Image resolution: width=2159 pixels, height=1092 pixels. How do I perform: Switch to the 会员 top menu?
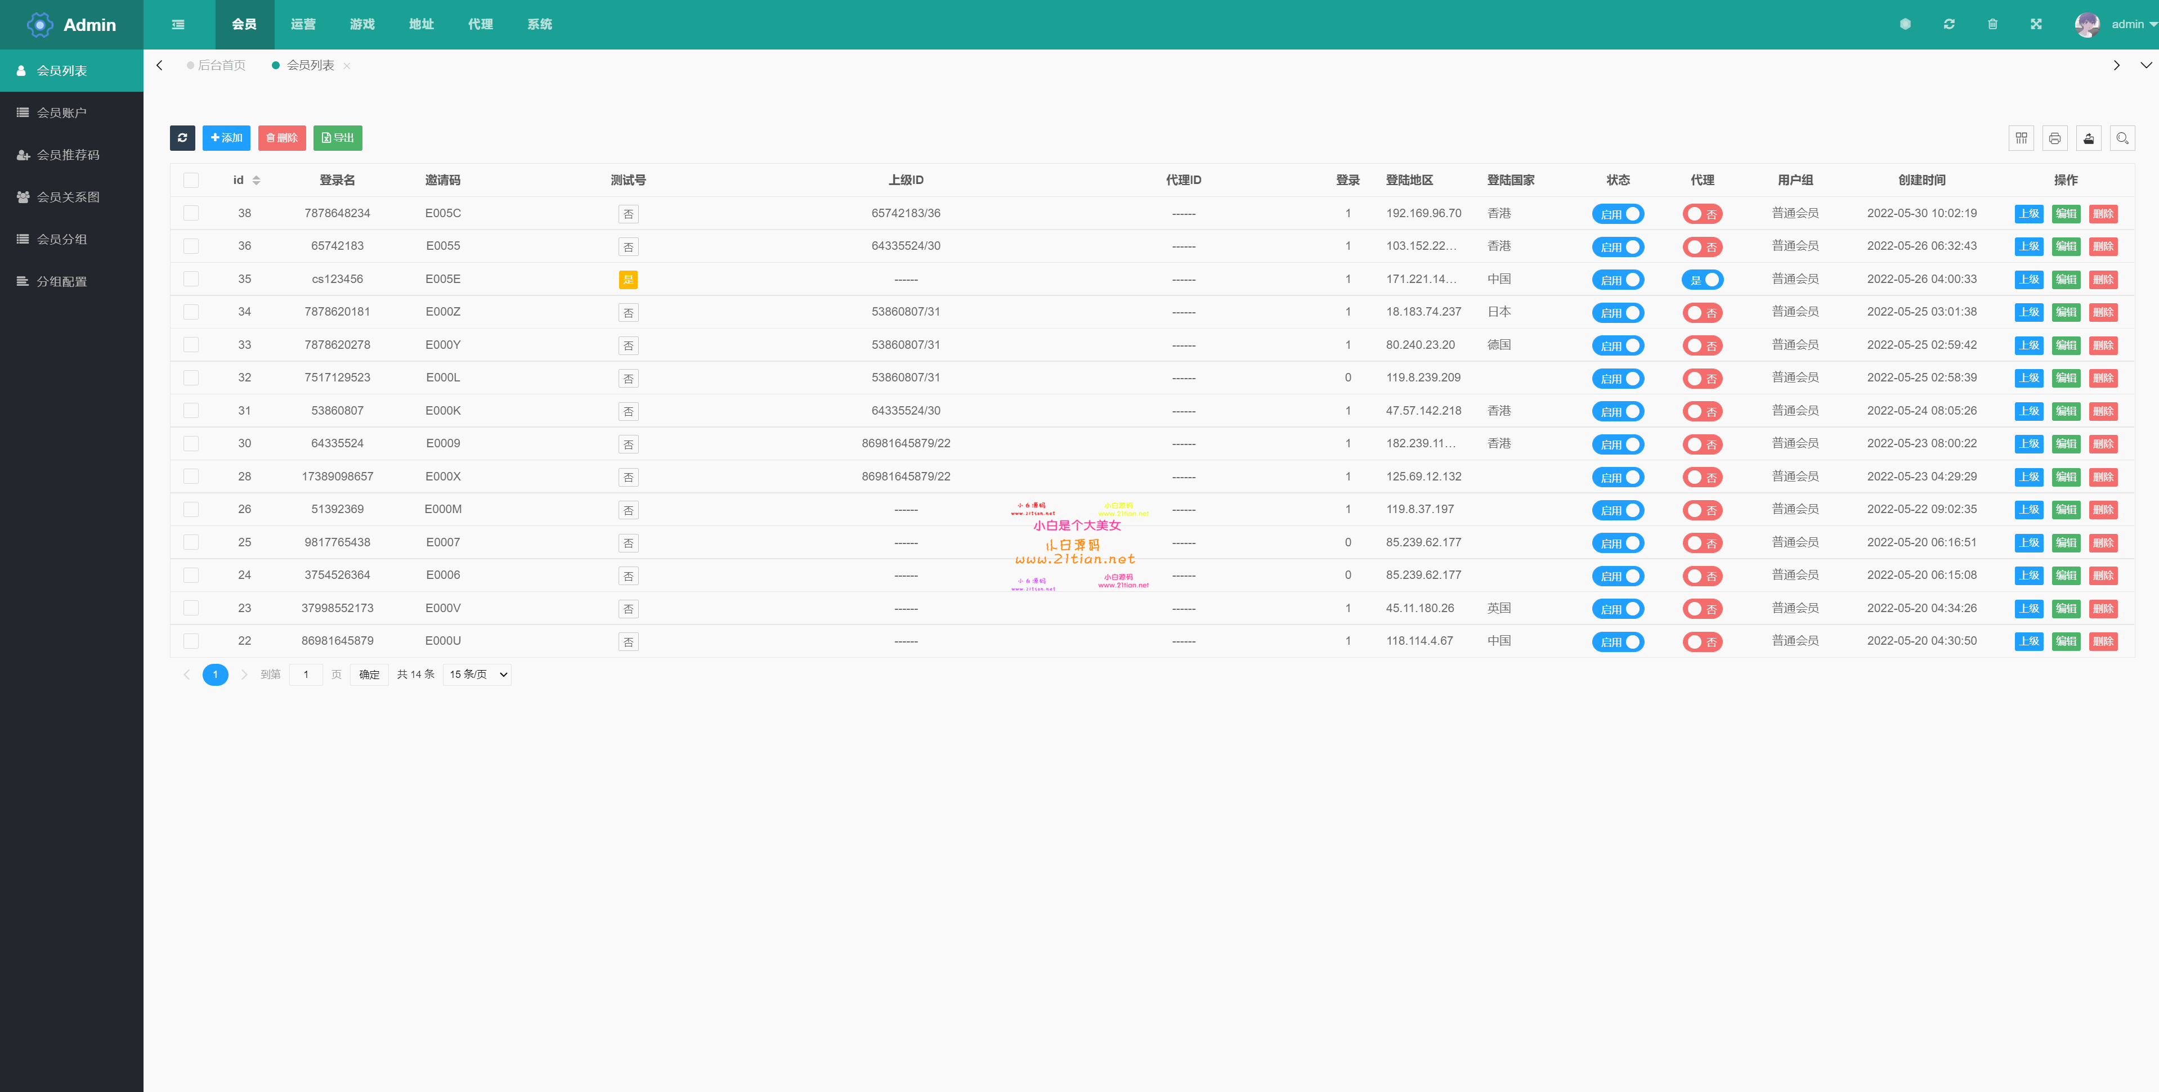pos(244,24)
